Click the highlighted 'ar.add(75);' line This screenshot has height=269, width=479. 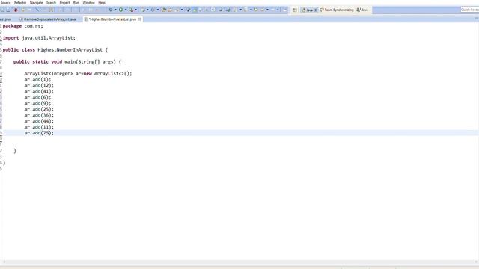39,133
